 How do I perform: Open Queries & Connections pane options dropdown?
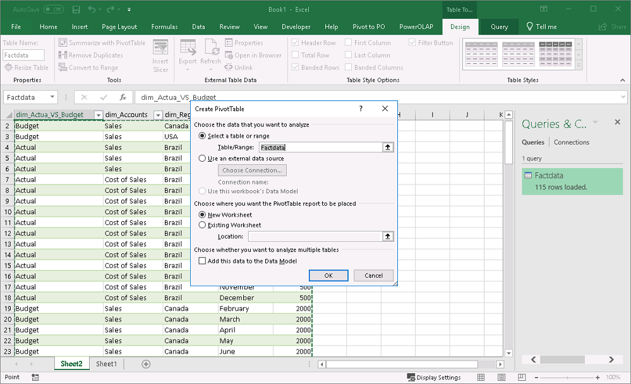(x=596, y=123)
